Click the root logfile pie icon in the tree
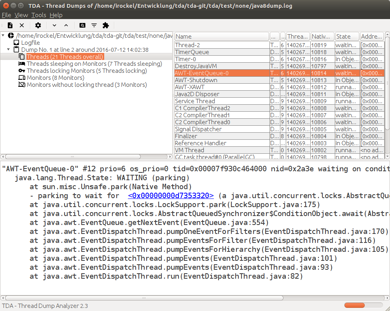Screen dimensions: 390x311 (x=11, y=35)
